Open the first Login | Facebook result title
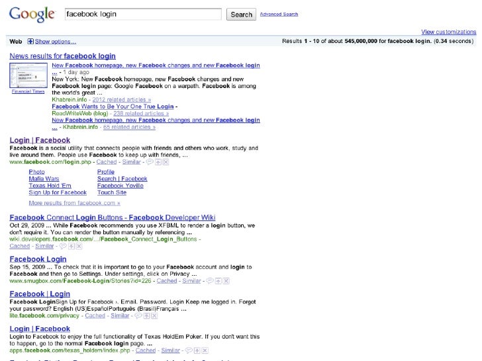The height and width of the screenshot is (361, 482). tap(40, 140)
